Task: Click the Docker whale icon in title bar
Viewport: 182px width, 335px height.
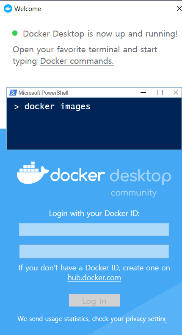Action: coord(8,9)
